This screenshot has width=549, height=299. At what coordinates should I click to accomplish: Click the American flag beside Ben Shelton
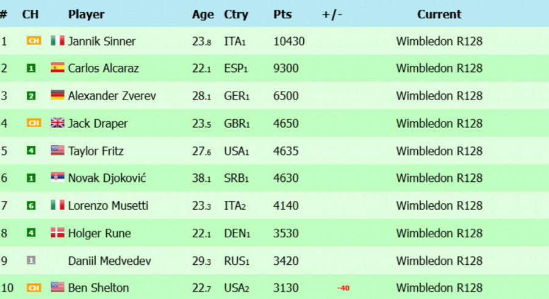tap(57, 287)
